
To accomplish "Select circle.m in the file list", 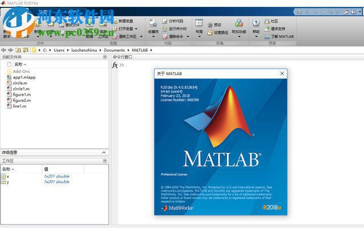I will pos(20,83).
